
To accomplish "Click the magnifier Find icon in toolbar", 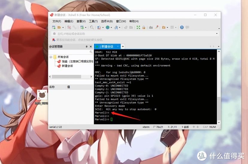I will 92,27.
